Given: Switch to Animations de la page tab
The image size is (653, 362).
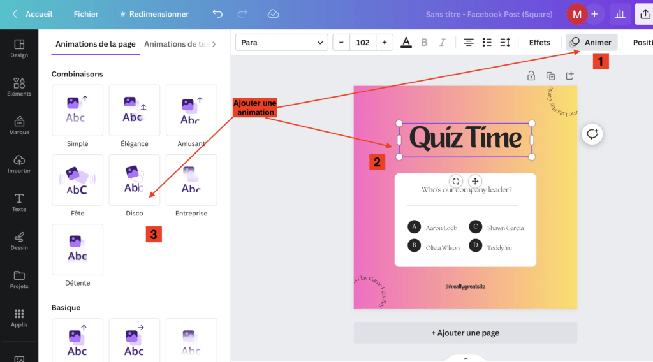Looking at the screenshot, I should 96,44.
